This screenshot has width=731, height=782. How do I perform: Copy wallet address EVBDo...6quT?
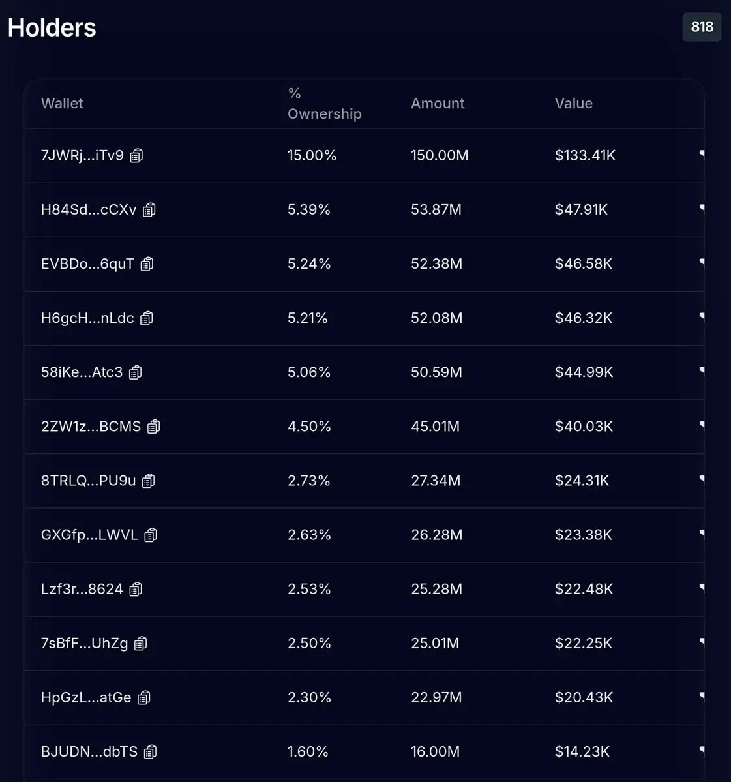(x=147, y=264)
